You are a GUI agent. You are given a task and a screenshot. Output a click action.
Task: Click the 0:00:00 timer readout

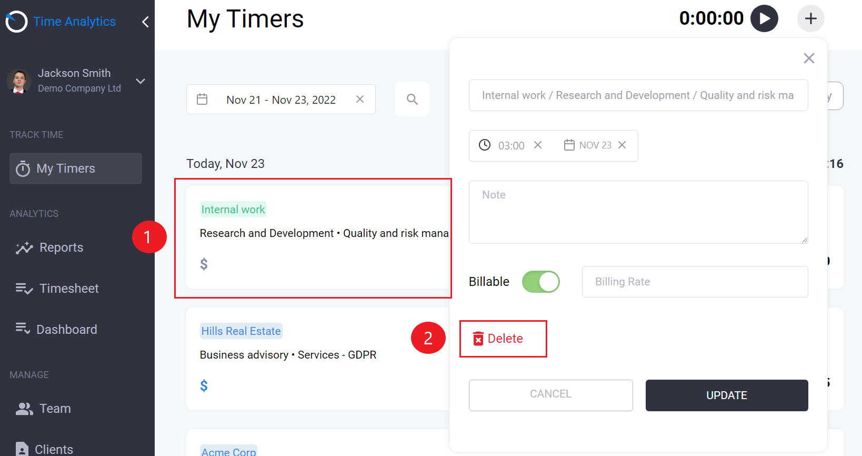tap(711, 18)
